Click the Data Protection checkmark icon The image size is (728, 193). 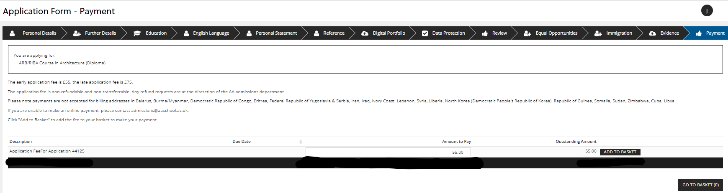424,33
